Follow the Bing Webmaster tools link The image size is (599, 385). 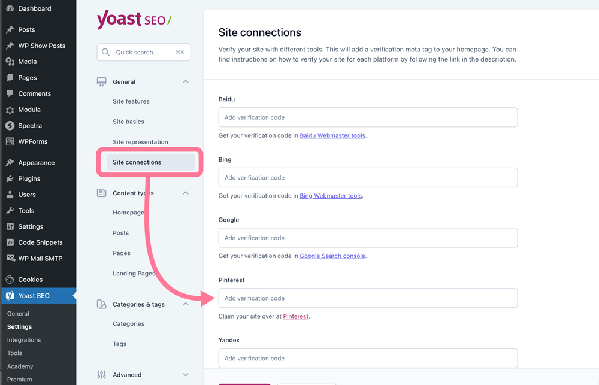pos(331,196)
